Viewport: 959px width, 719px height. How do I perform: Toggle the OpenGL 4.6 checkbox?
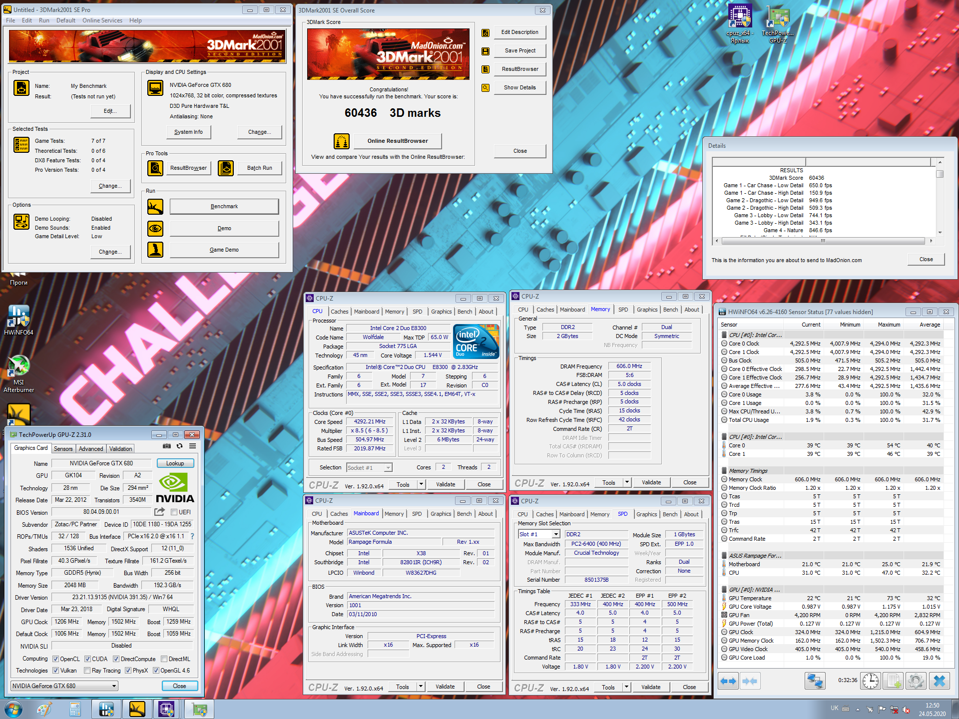coord(156,671)
